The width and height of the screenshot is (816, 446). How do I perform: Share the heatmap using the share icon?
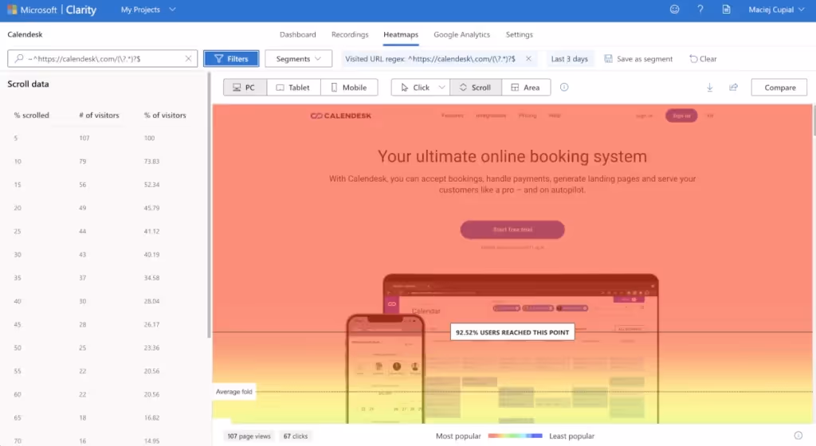(x=733, y=88)
